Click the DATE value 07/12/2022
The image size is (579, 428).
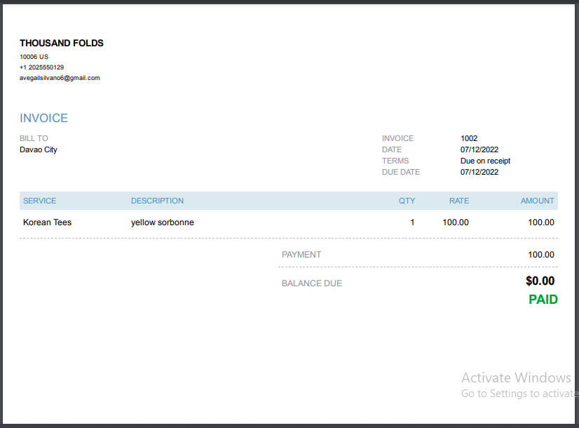(479, 149)
